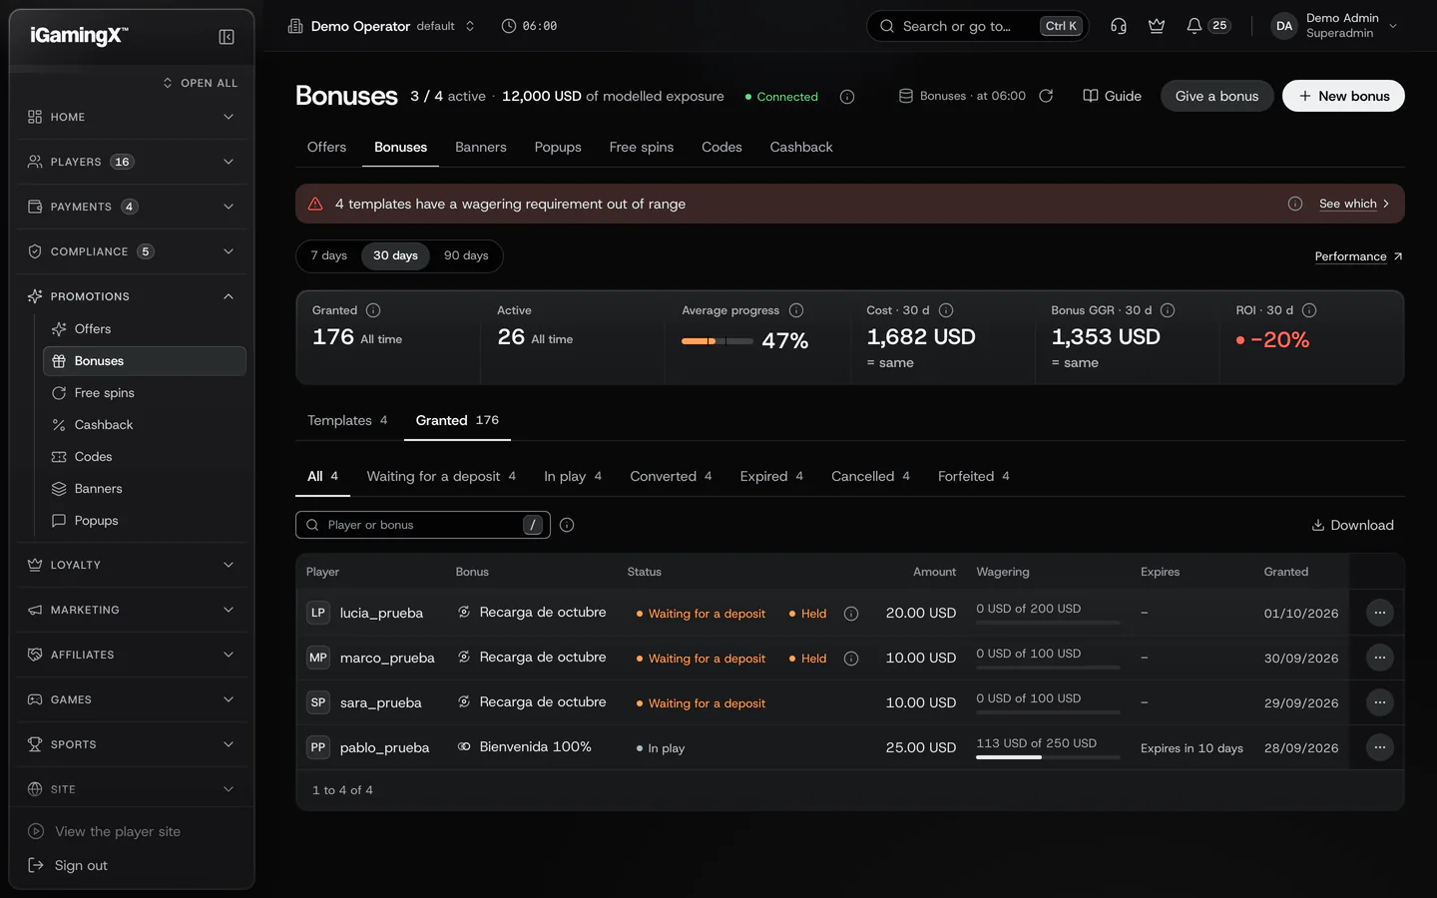Open row actions menu for sara_prueba
The width and height of the screenshot is (1437, 898).
[x=1379, y=702]
